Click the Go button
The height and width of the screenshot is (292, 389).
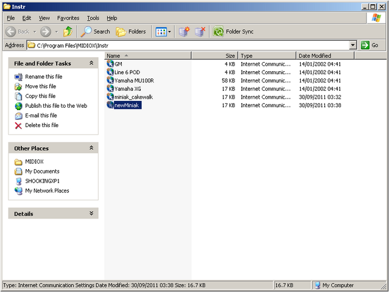tap(370, 46)
